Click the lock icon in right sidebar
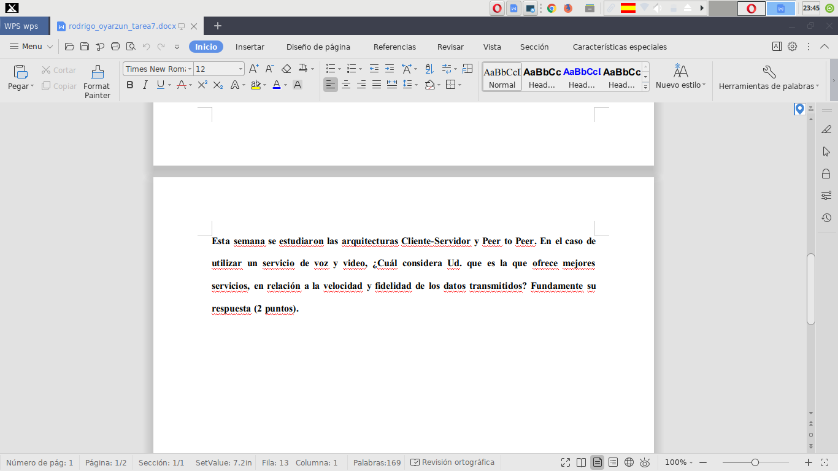This screenshot has height=471, width=838. tap(826, 174)
